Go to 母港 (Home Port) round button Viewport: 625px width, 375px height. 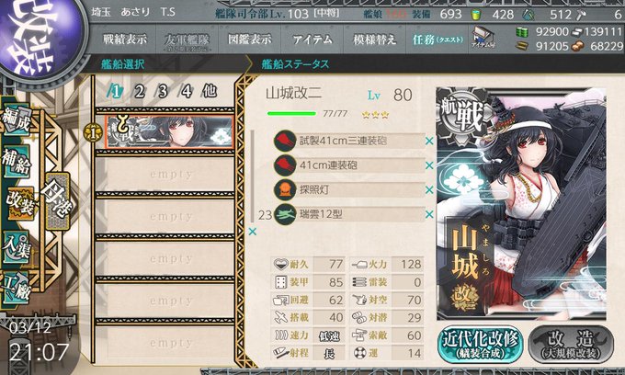pyautogui.click(x=58, y=200)
